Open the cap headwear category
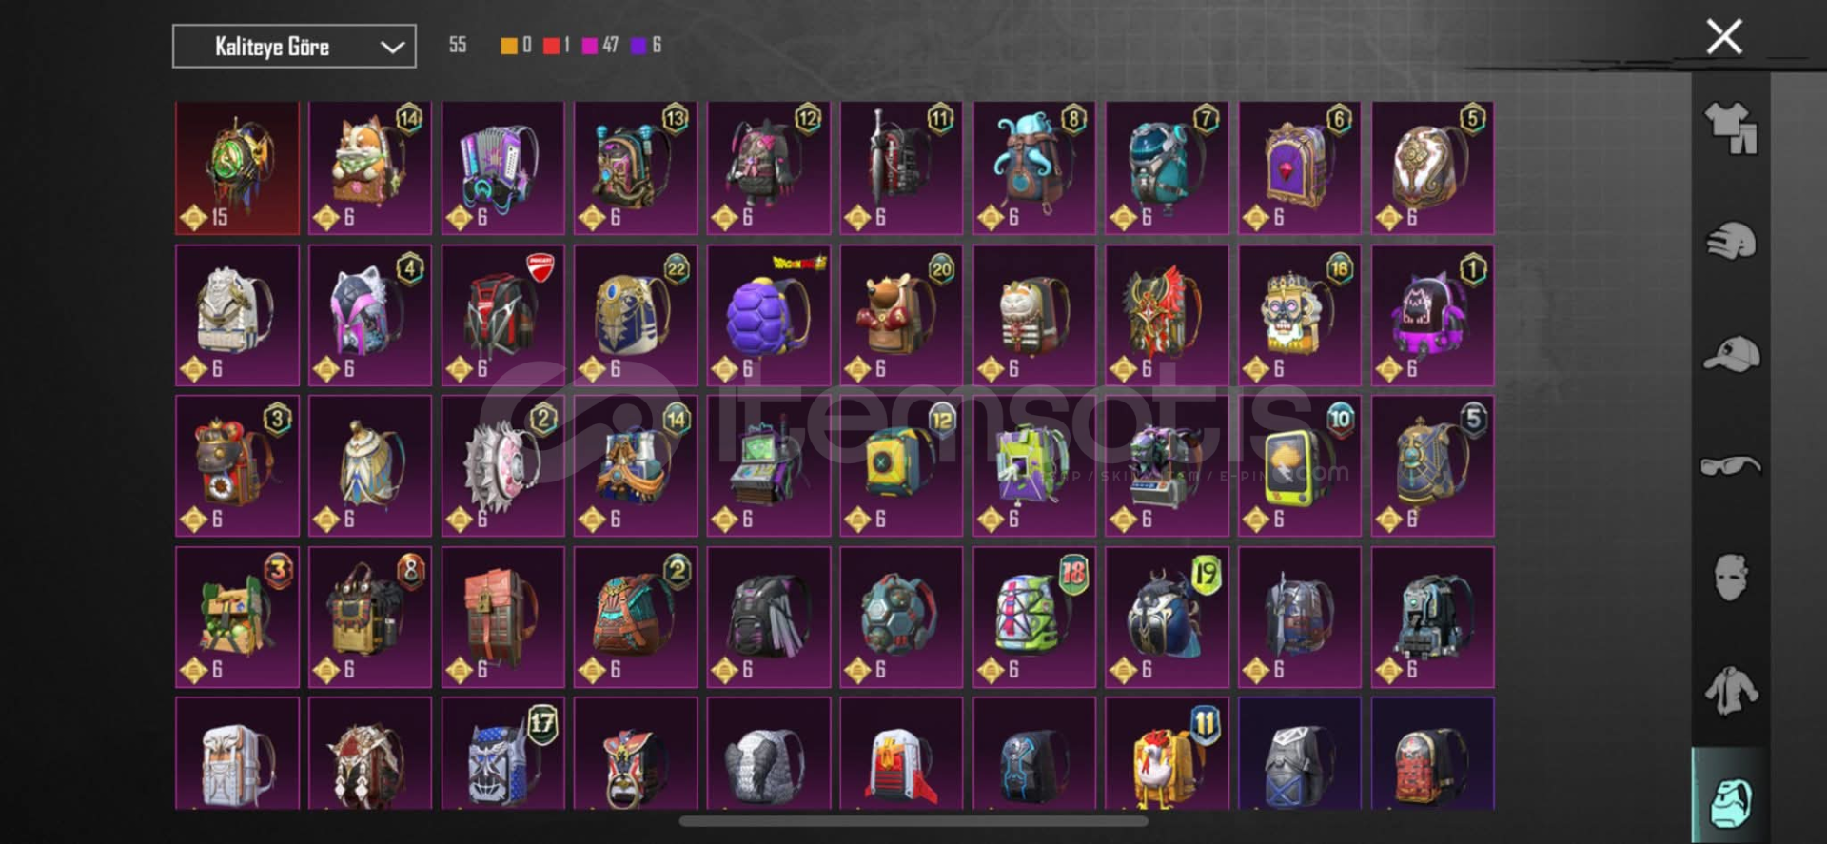The height and width of the screenshot is (844, 1827). pyautogui.click(x=1731, y=354)
